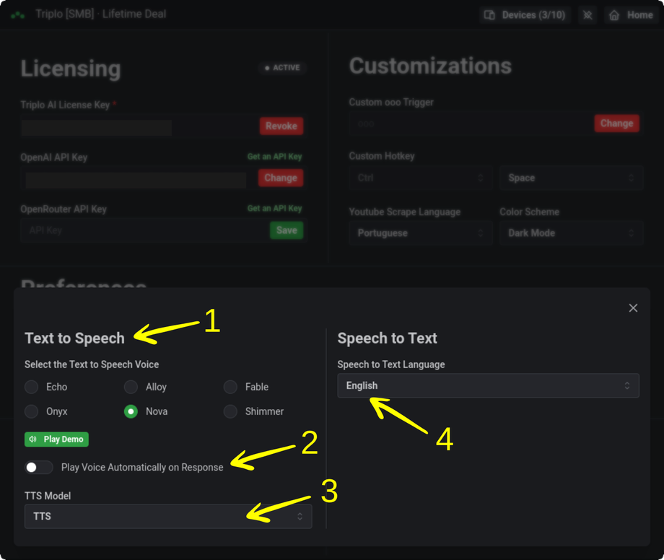Select the Echo voice option
The width and height of the screenshot is (664, 560).
(x=32, y=387)
